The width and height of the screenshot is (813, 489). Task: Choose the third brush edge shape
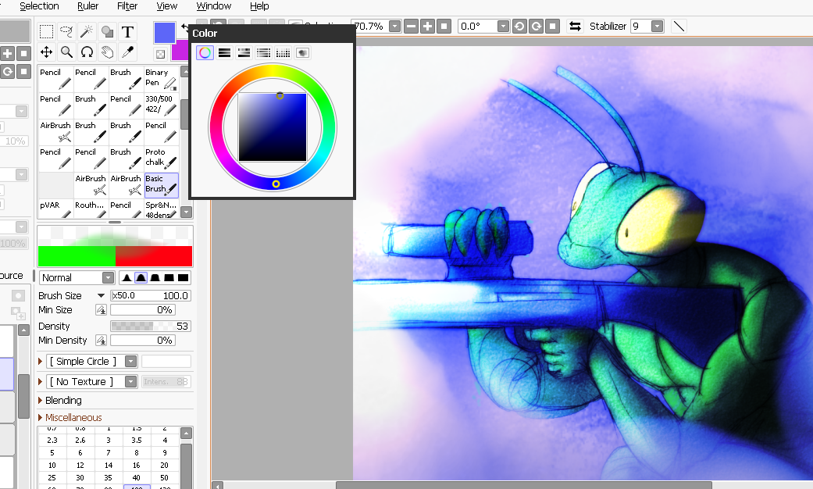tap(155, 278)
